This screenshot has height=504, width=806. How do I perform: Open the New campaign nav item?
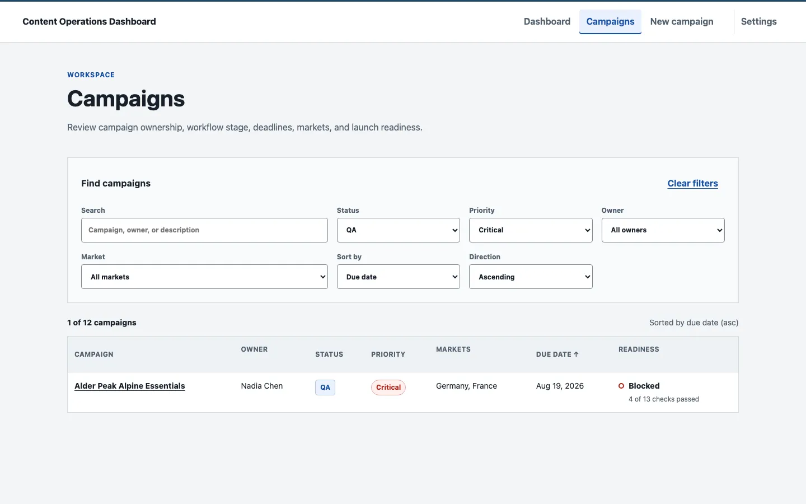(x=682, y=21)
